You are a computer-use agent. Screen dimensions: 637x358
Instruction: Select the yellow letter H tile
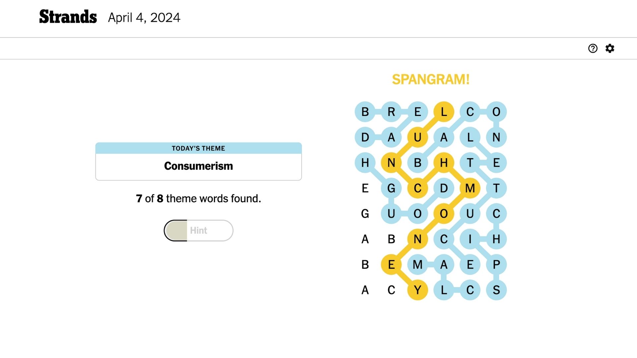point(444,163)
